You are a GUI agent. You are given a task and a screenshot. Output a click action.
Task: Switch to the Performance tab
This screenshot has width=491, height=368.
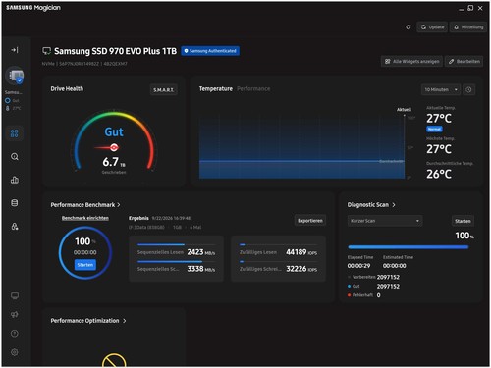[x=253, y=88]
